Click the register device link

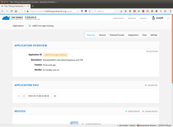134,111
